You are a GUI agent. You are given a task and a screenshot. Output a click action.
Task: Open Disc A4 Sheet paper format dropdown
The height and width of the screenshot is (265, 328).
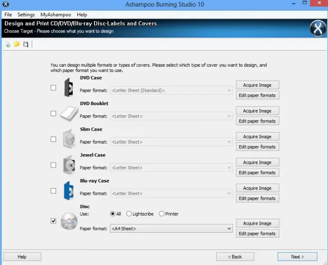pos(171,229)
